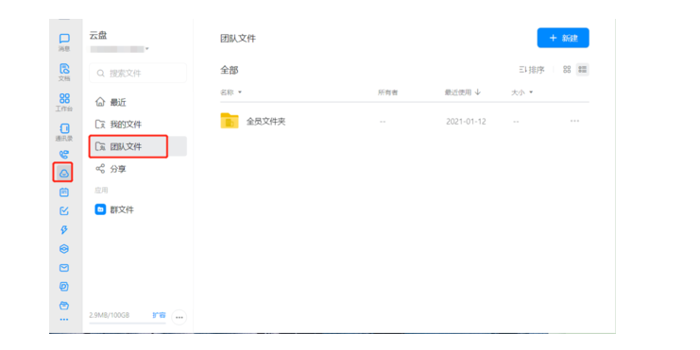This screenshot has width=700, height=350.
Task: Open the 排序 sort menu
Action: pyautogui.click(x=532, y=70)
